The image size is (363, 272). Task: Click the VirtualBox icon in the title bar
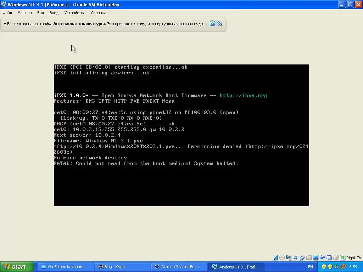point(4,4)
